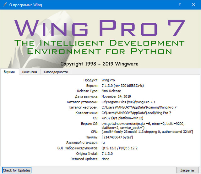Click the Закрыть button
This screenshot has height=174, width=201.
[187, 170]
